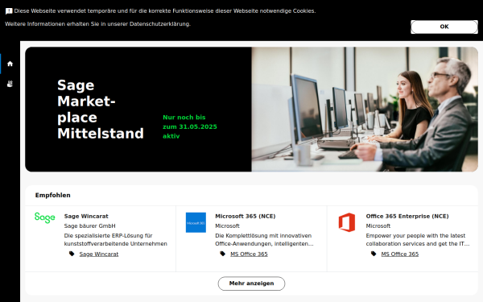Click Microsoft vendor under Microsoft 365 (NCE)
Screen dimensions: 483x302
click(227, 225)
